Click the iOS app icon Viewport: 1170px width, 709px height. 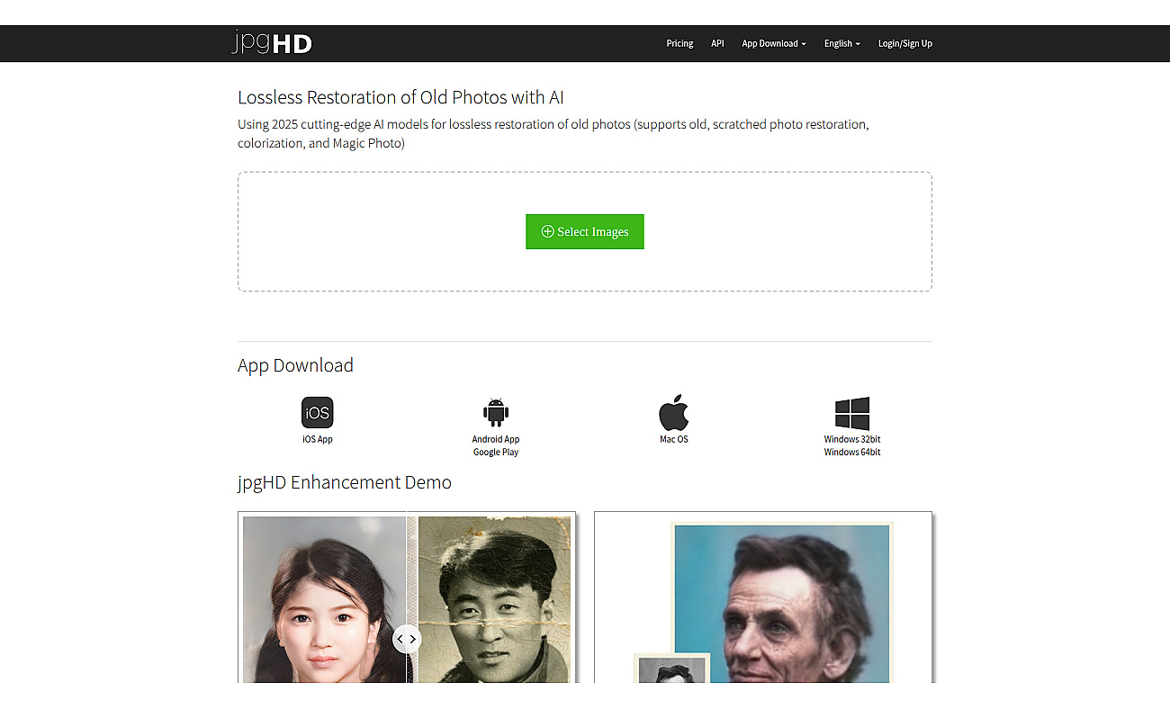tap(317, 413)
